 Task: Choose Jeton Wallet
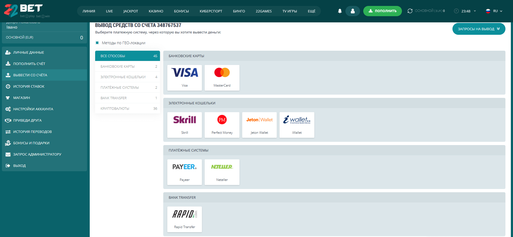[259, 125]
